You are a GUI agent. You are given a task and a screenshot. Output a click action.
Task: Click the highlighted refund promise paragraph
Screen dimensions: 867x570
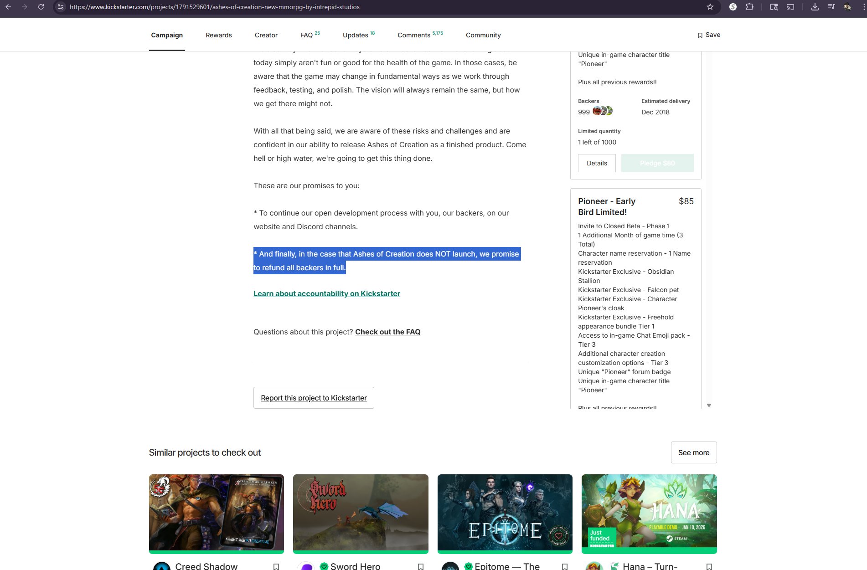387,261
